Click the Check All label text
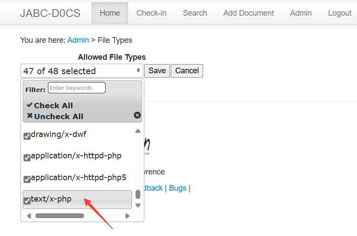Image resolution: width=357 pixels, height=236 pixels. 54,106
